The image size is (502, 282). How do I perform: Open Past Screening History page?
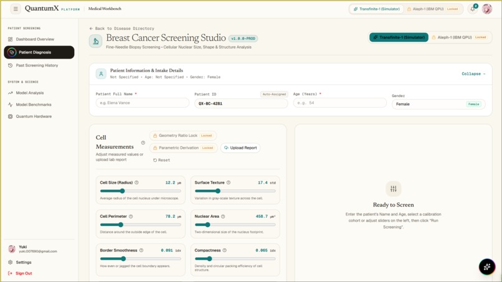(39, 65)
